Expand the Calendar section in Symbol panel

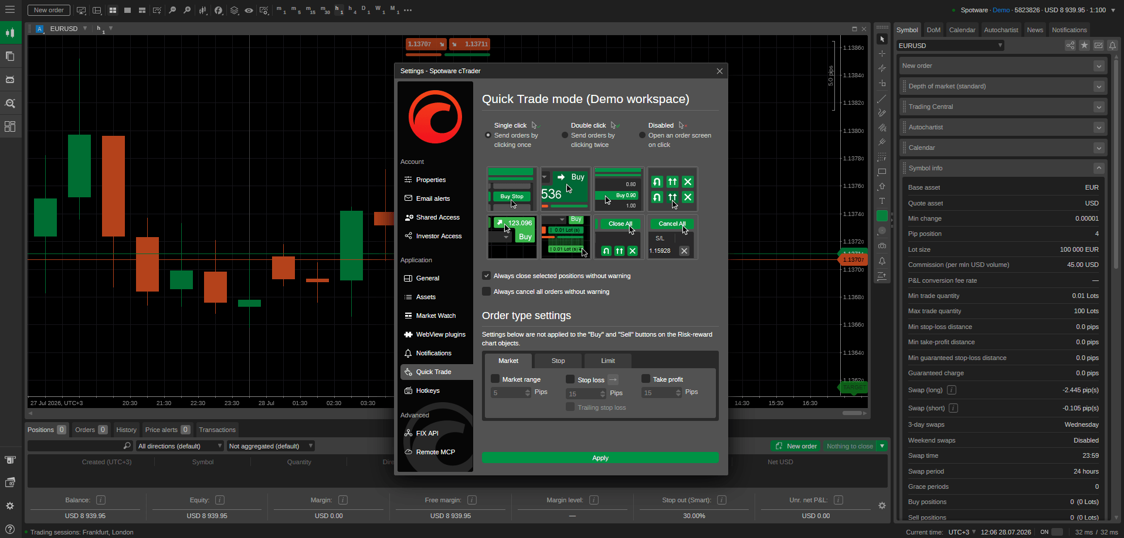[x=1099, y=148]
